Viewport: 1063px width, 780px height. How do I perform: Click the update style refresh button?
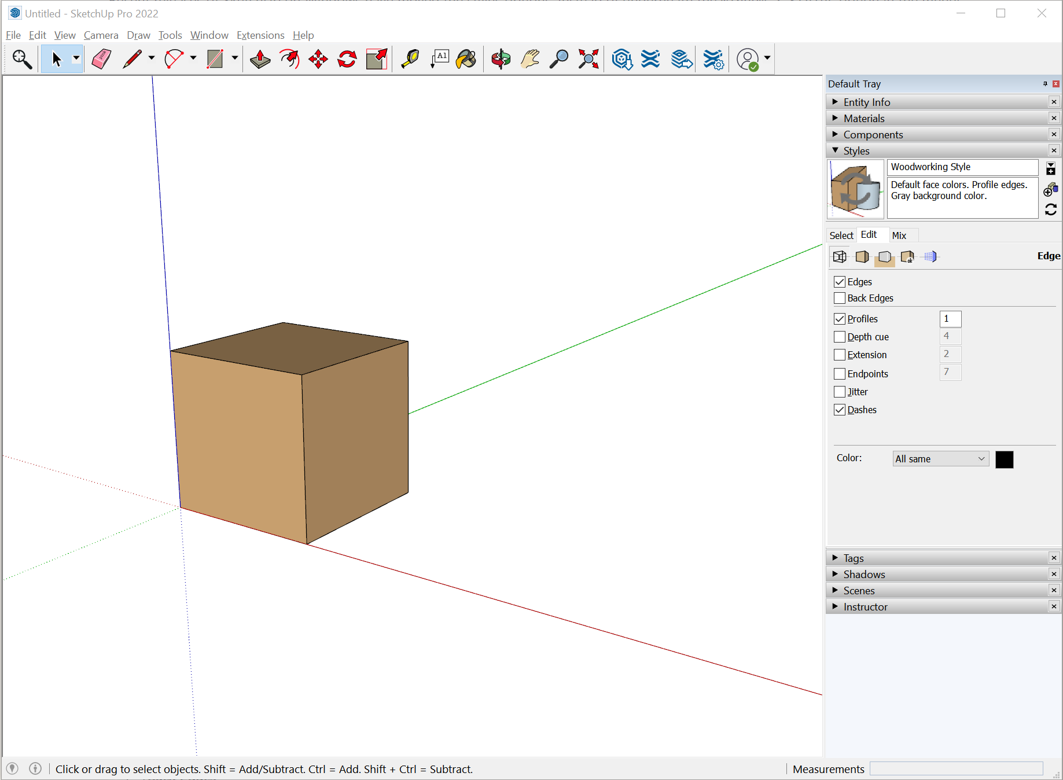[1051, 209]
